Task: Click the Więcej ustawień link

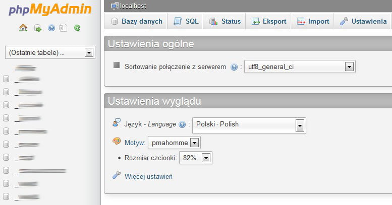Action: (x=149, y=176)
